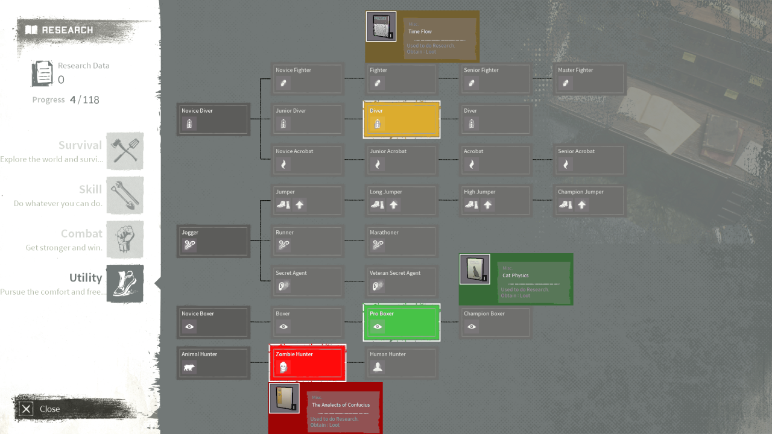Select the Champion Jumper research node
The width and height of the screenshot is (772, 434).
(589, 201)
